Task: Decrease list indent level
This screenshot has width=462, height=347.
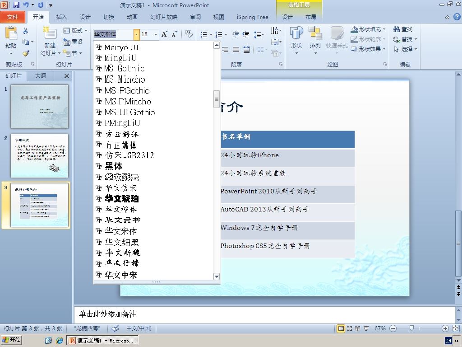Action: point(236,34)
